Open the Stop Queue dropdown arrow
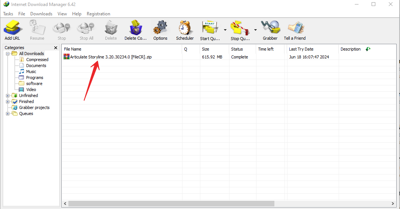The width and height of the screenshot is (400, 209). click(x=255, y=30)
